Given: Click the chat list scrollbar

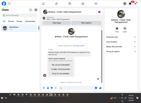Looking at the screenshot, I should pos(39,28).
